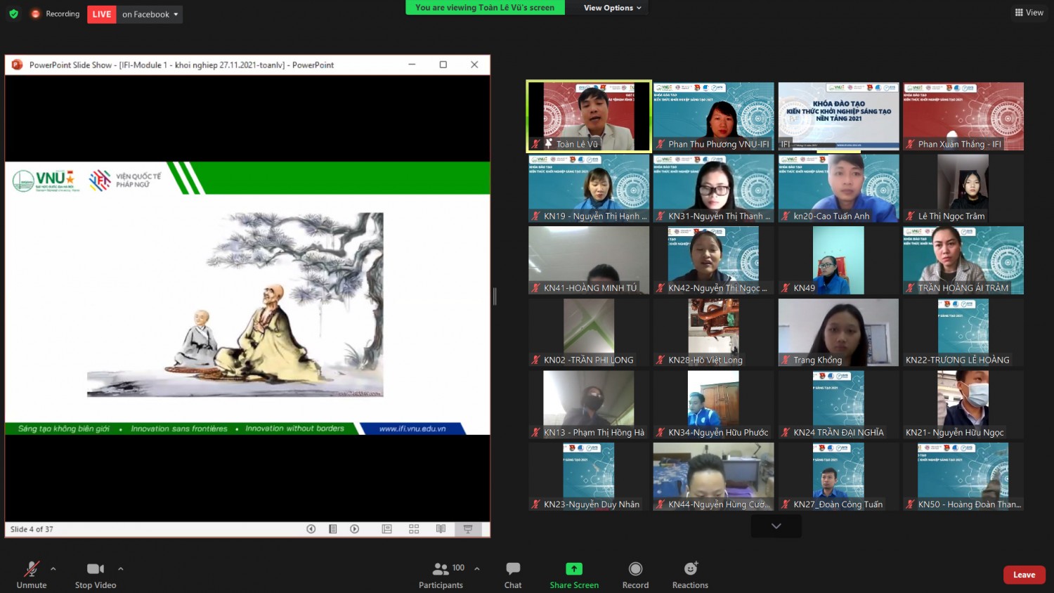
Task: Select KN21- Nguyễn Hữu Ngọc video tile
Action: click(963, 405)
